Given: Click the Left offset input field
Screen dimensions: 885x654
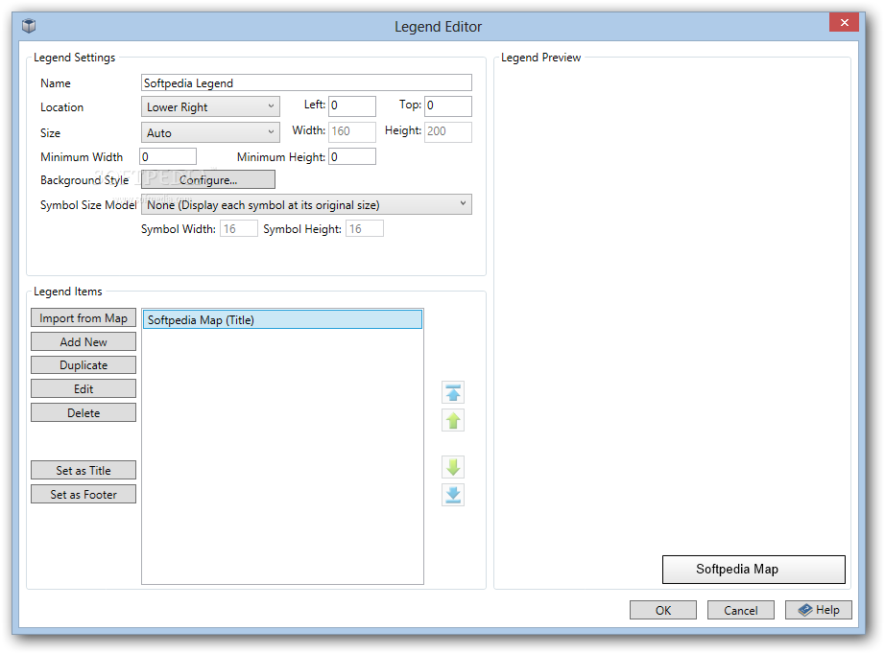Looking at the screenshot, I should 352,106.
